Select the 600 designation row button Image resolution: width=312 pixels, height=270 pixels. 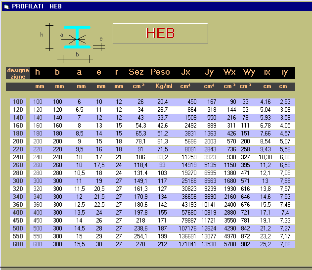18,244
